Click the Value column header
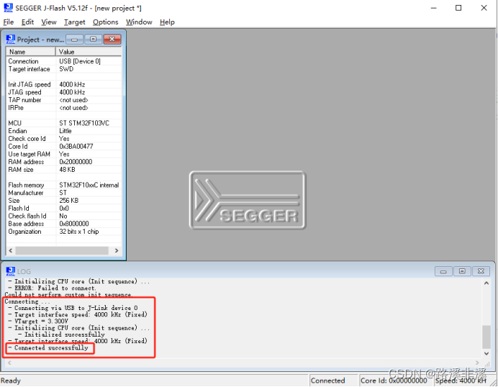The width and height of the screenshot is (498, 387). pyautogui.click(x=89, y=51)
